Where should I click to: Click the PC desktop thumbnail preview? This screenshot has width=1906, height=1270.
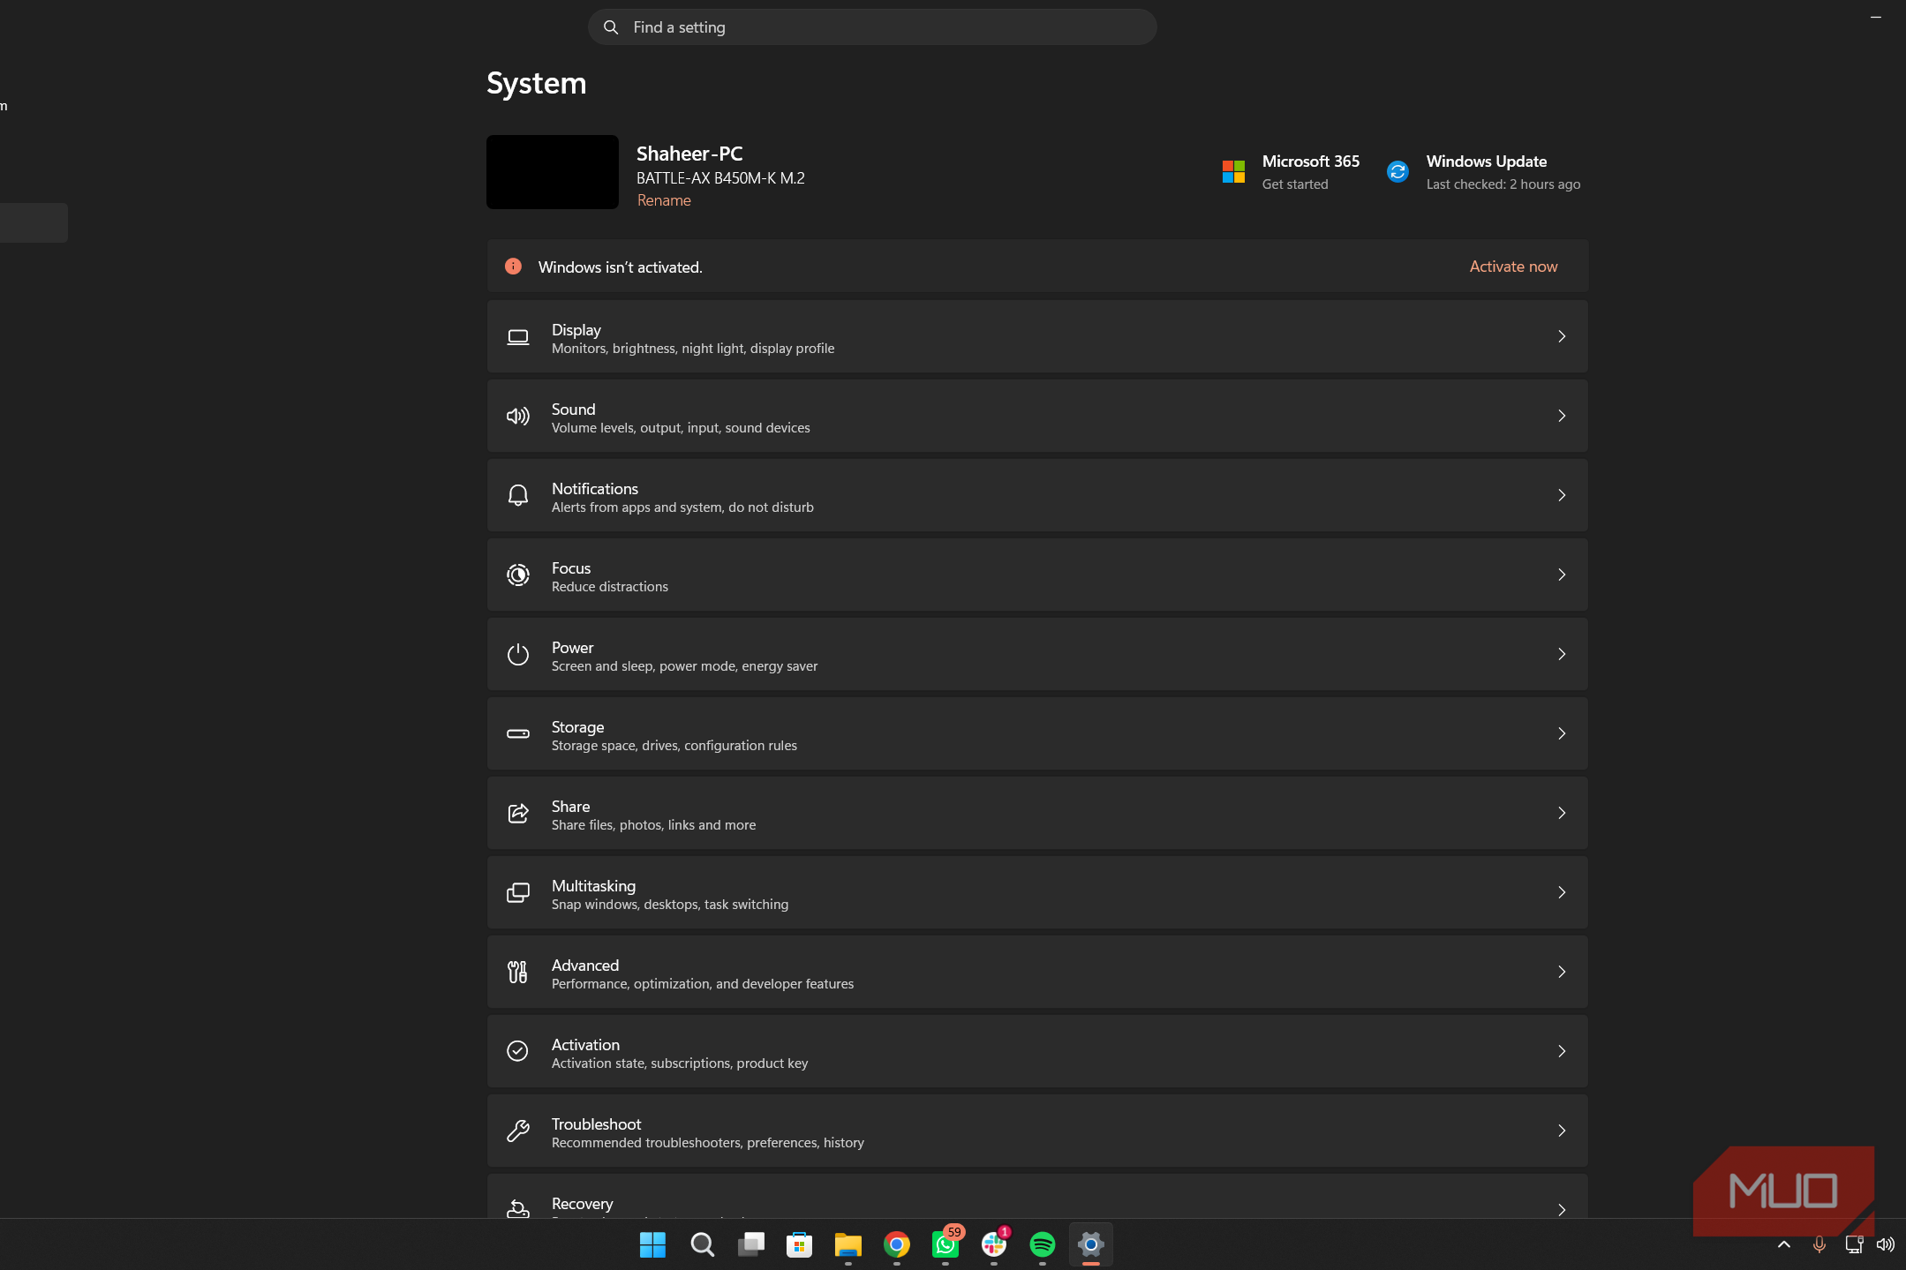pos(553,172)
